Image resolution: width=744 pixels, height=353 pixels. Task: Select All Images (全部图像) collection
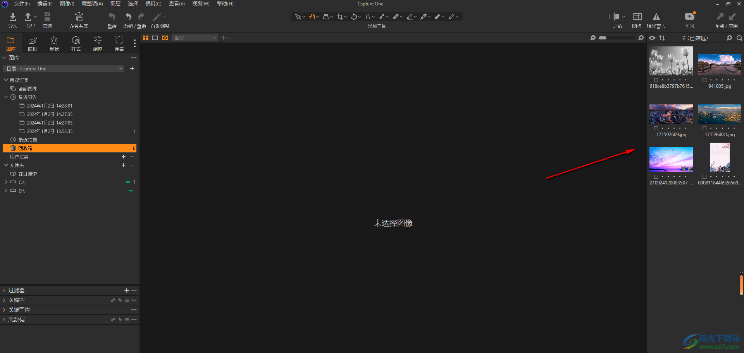(x=28, y=89)
